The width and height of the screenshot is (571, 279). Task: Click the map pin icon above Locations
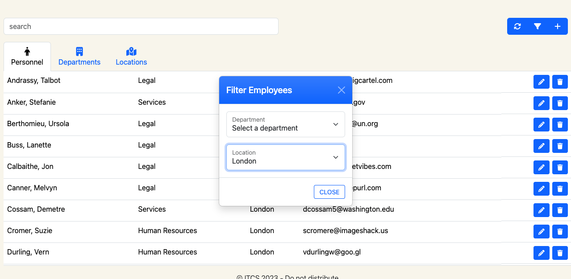(131, 51)
